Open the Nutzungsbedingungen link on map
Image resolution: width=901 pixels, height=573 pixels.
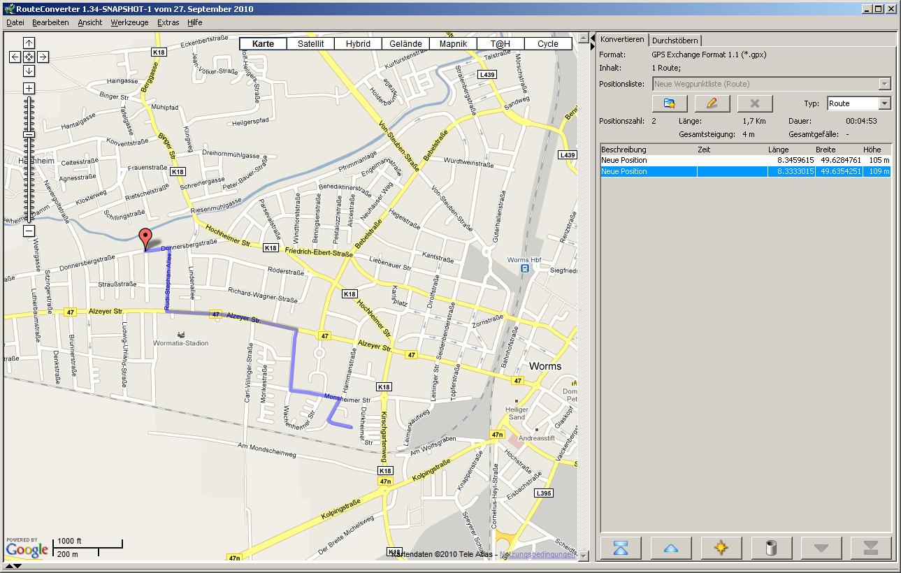538,554
